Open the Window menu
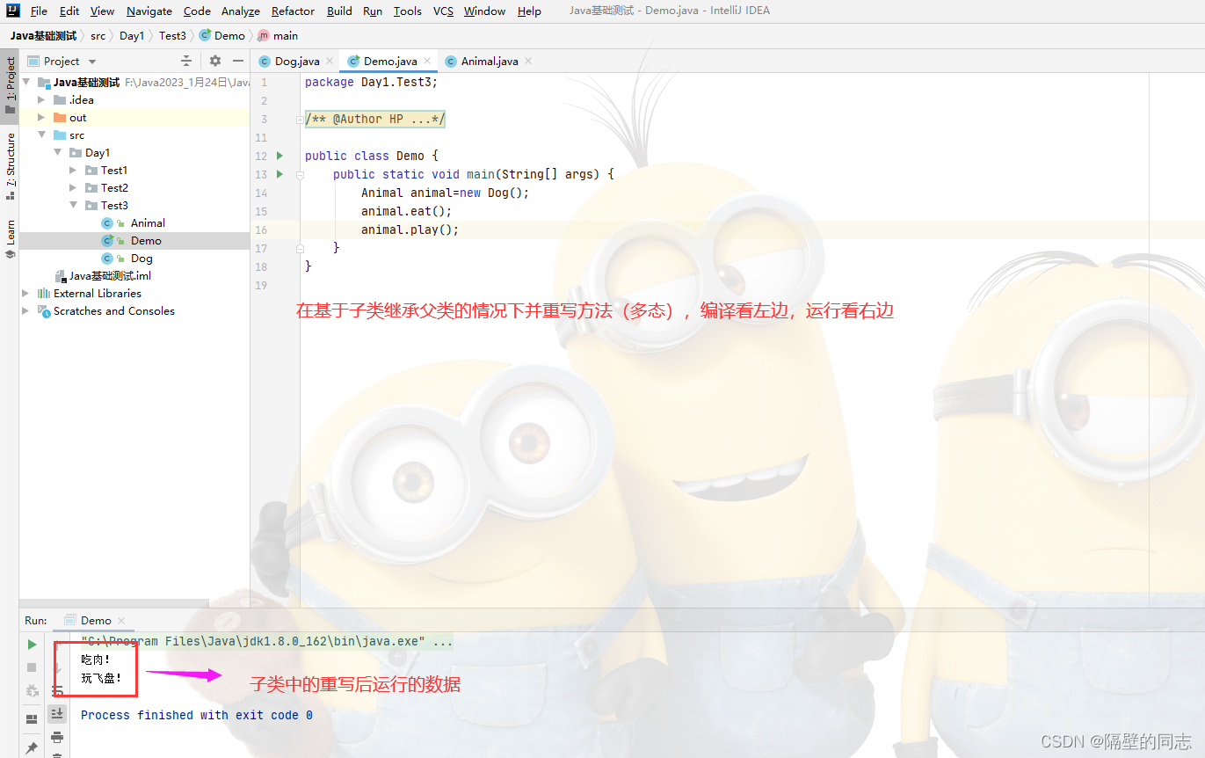The image size is (1205, 758). 484,11
